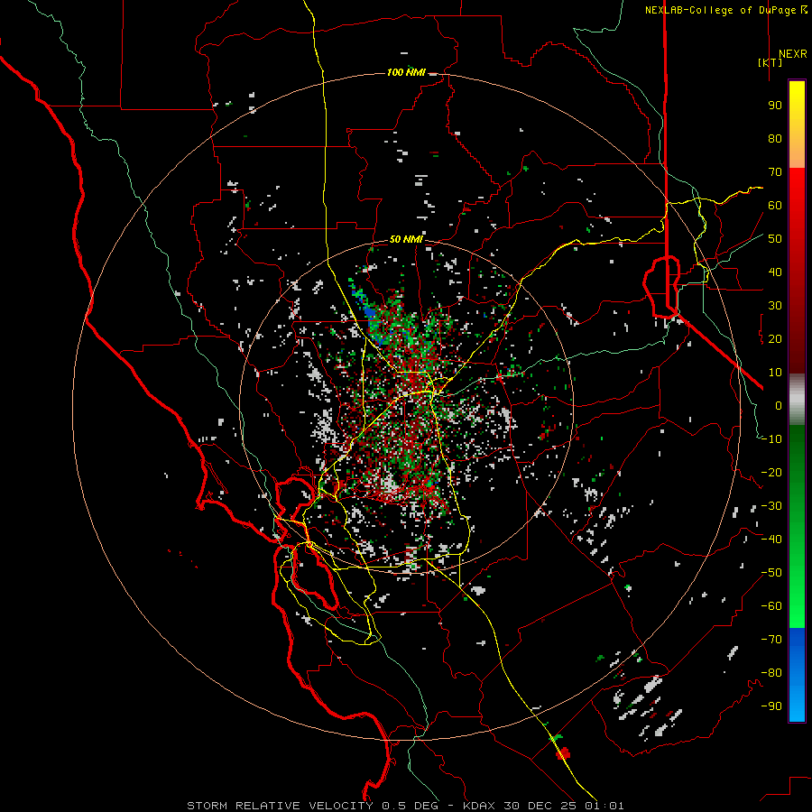Click the -70 value on velocity scale
The image size is (812, 812).
[x=771, y=640]
